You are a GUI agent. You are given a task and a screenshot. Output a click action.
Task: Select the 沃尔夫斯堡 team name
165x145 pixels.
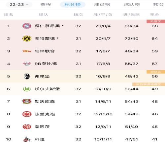coord(47,89)
